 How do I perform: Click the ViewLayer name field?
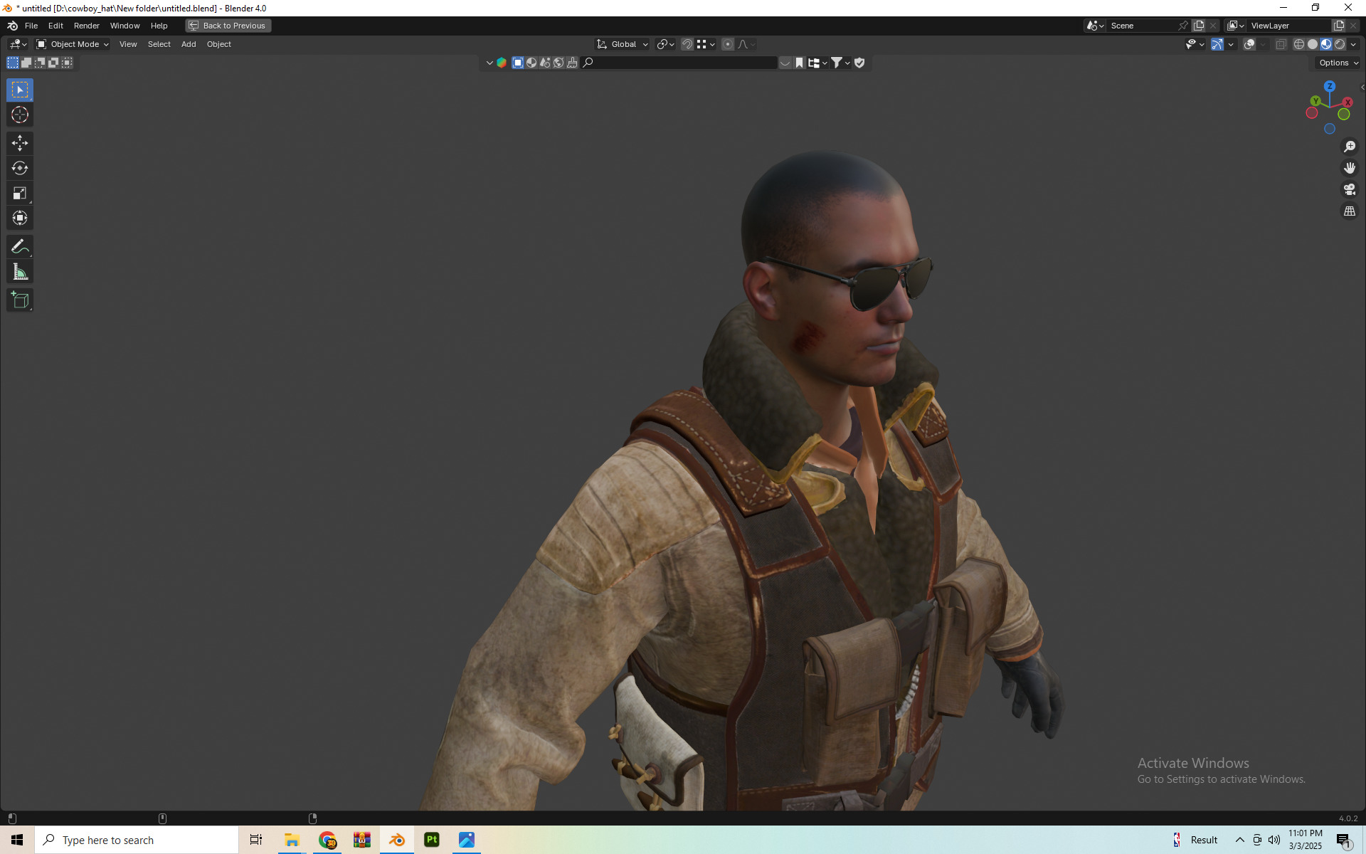[x=1288, y=26]
